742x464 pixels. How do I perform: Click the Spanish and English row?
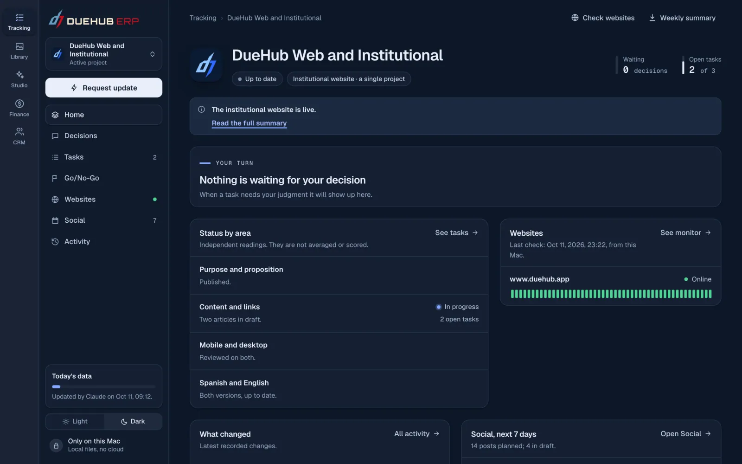pos(339,389)
